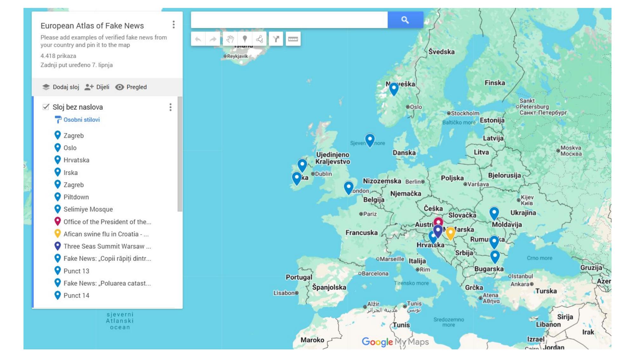
Task: Select the hand pan tool
Action: [x=230, y=39]
